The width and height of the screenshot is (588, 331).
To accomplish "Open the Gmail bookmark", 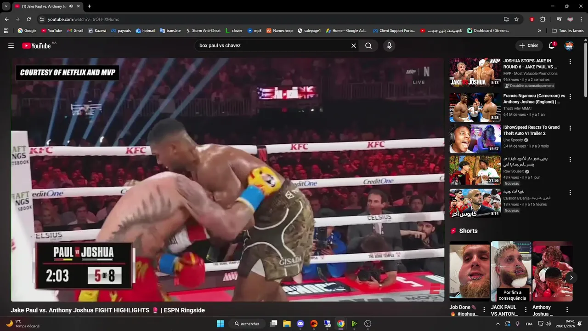I will coord(75,31).
